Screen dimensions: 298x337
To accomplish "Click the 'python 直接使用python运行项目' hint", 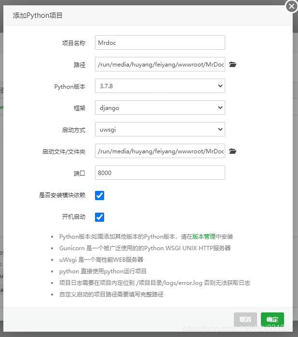I will pos(103,271).
